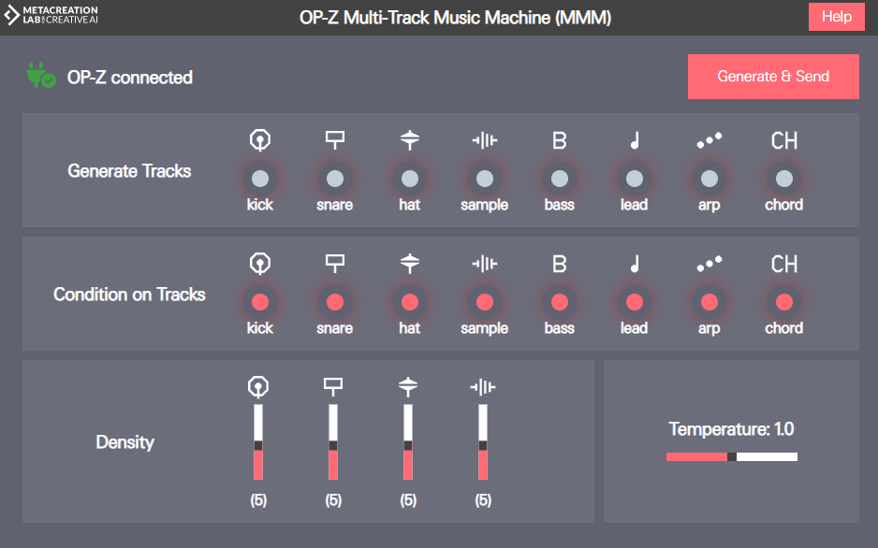
Task: Click the sample density slider handle
Action: [483, 446]
